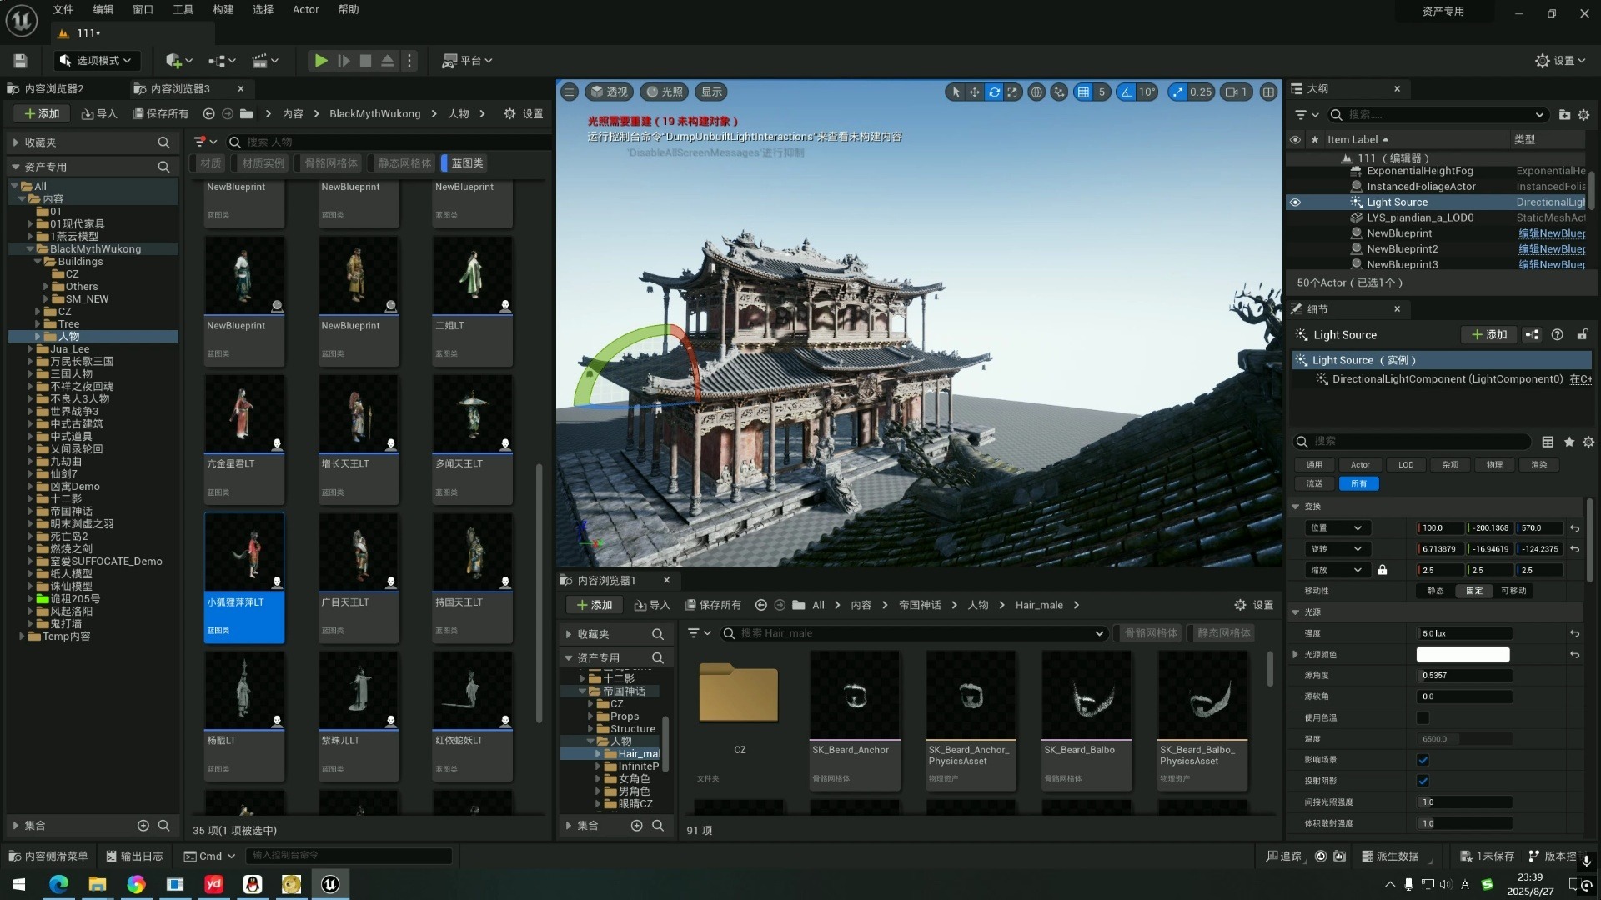Viewport: 1601px width, 900px height.
Task: Activate the translate gizmo tool
Action: coord(975,92)
